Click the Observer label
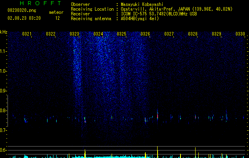The width and height of the screenshot is (249, 158). (x=80, y=4)
